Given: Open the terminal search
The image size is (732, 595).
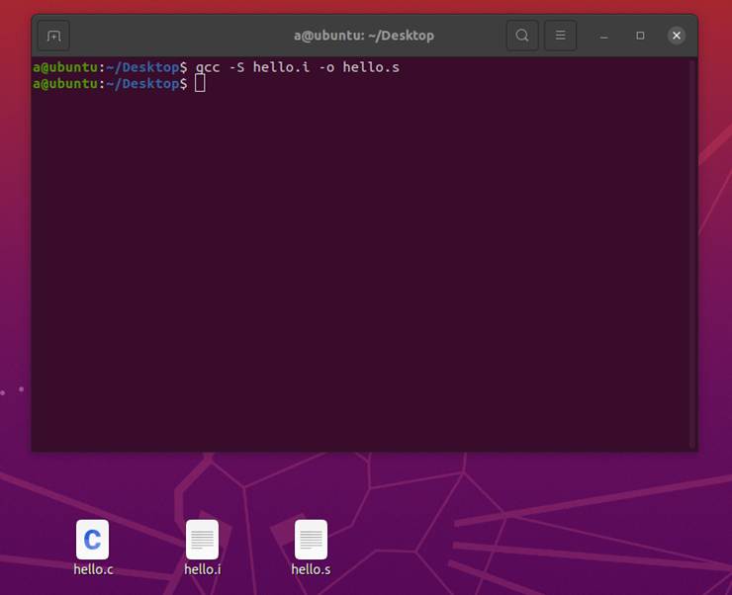Looking at the screenshot, I should click(522, 36).
